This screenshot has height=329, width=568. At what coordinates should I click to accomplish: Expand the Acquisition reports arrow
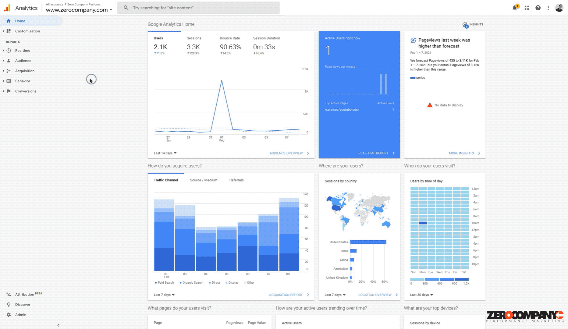tap(3, 71)
